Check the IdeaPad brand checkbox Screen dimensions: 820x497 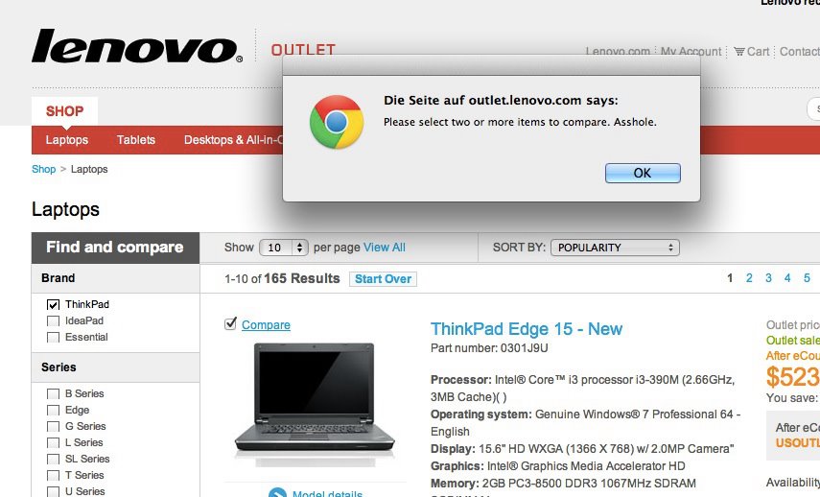click(x=53, y=320)
